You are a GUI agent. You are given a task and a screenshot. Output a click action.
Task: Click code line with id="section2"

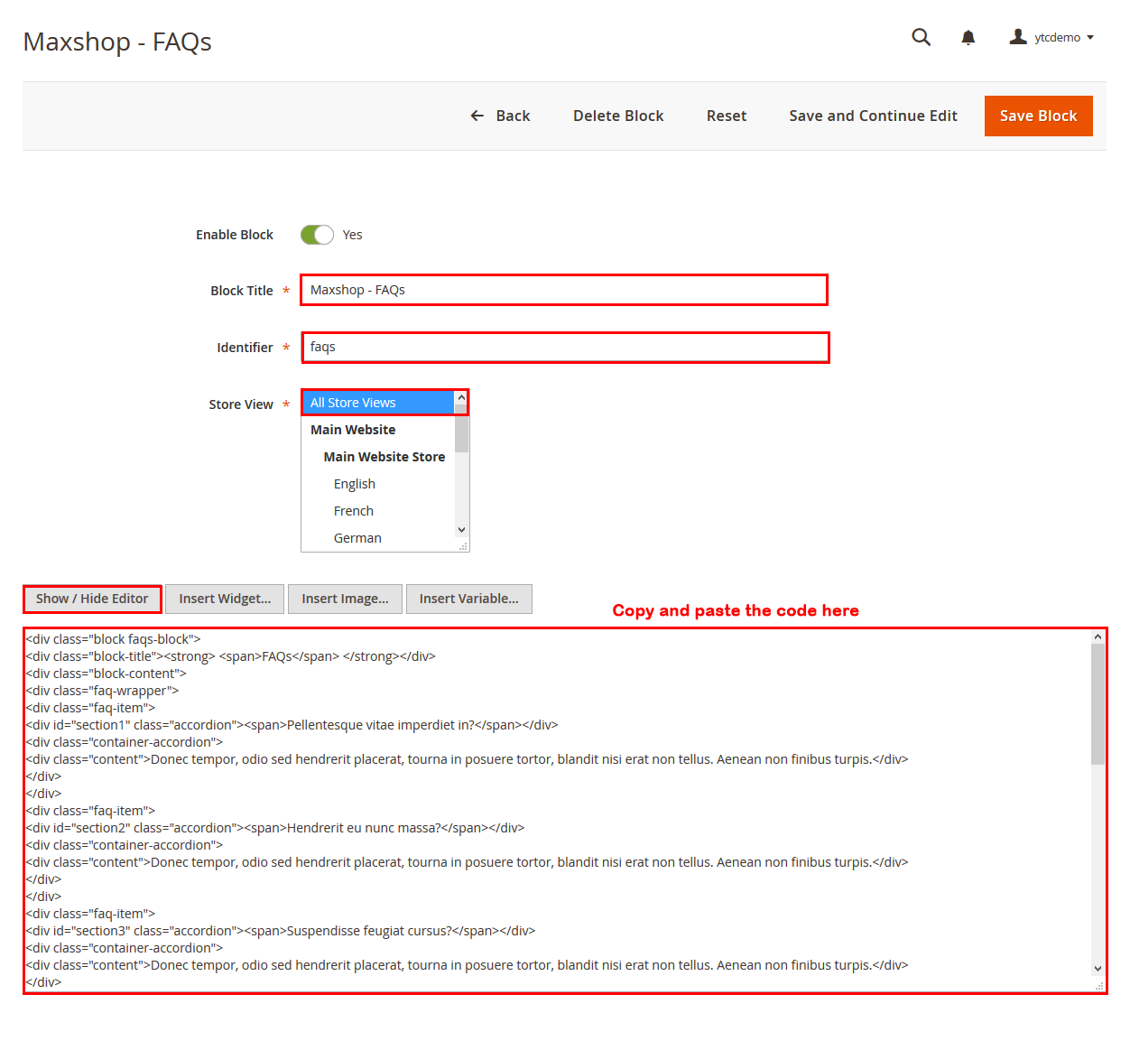point(274,828)
